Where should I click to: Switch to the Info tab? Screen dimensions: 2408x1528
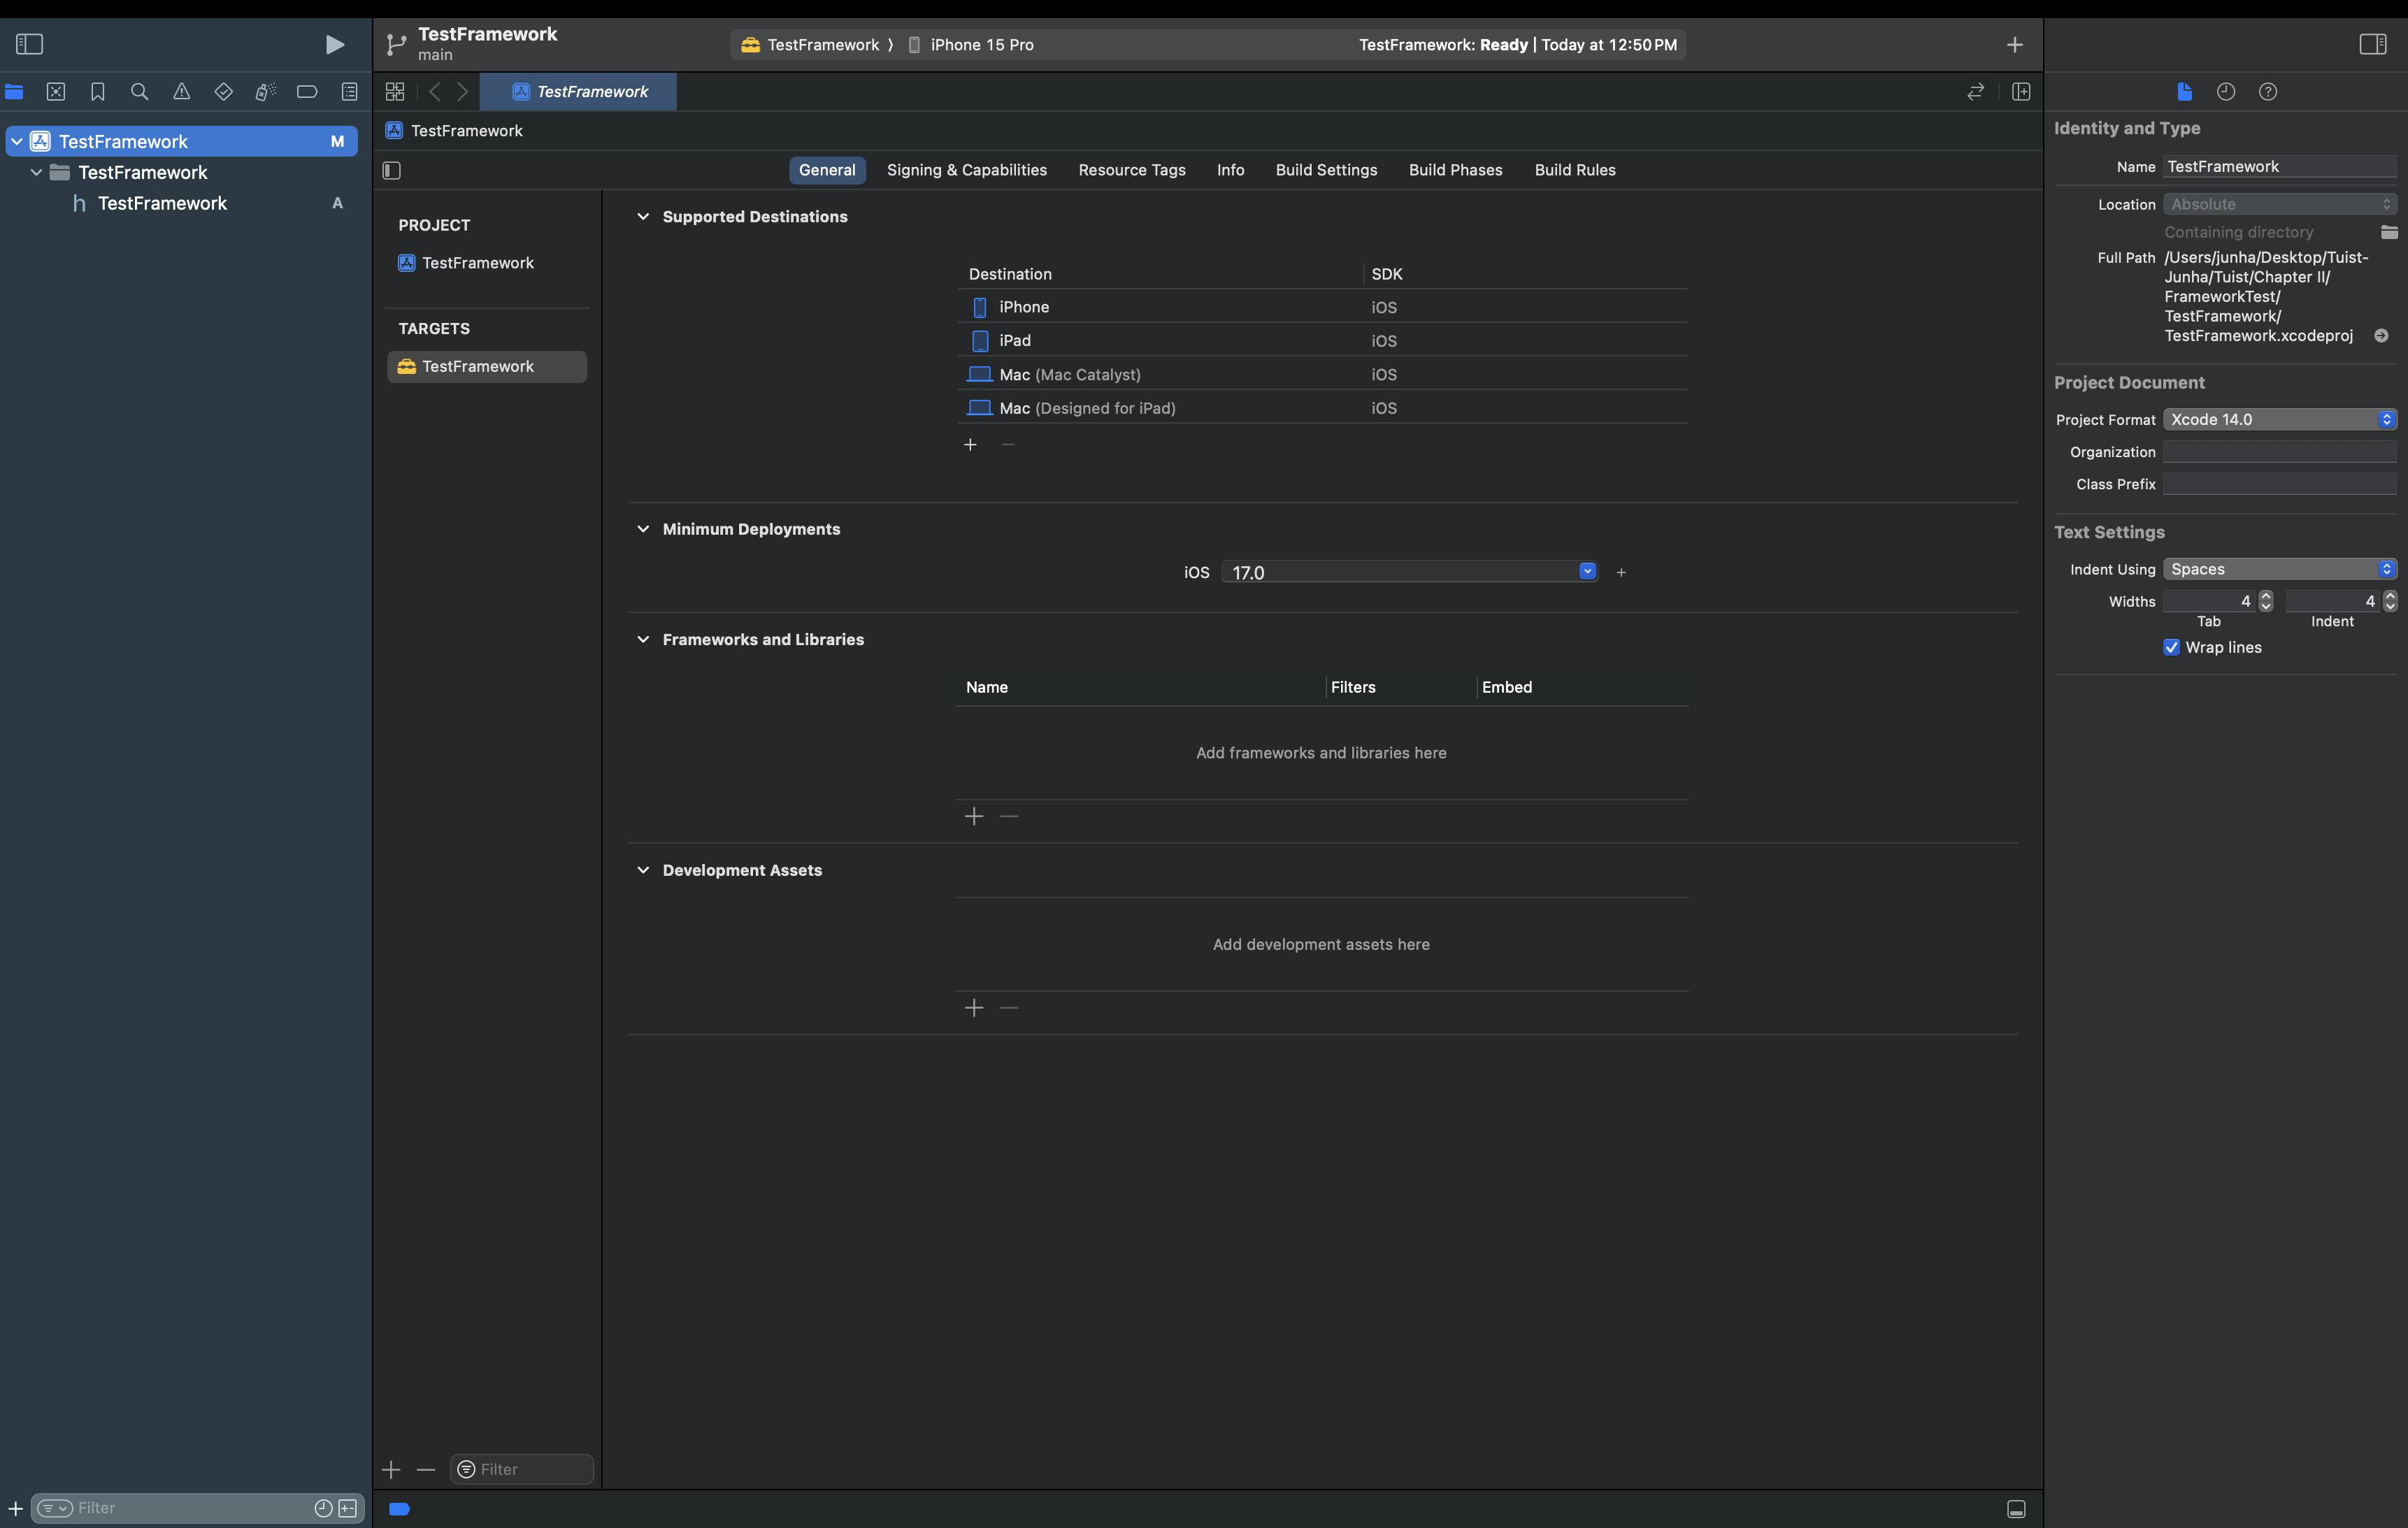(1230, 170)
